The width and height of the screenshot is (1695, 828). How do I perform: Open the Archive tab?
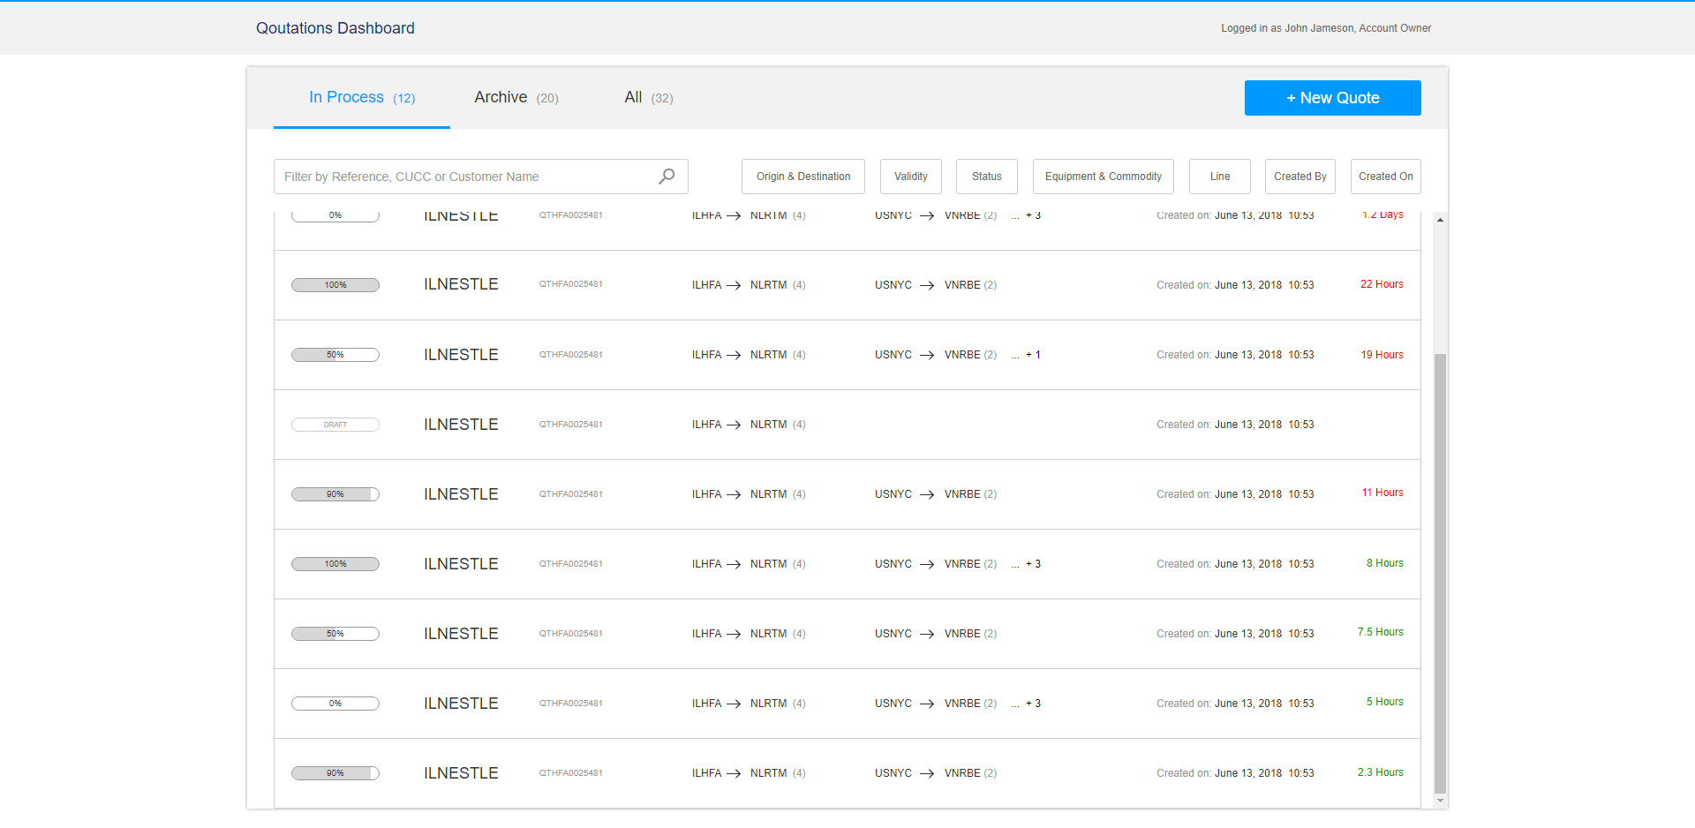[x=516, y=98]
